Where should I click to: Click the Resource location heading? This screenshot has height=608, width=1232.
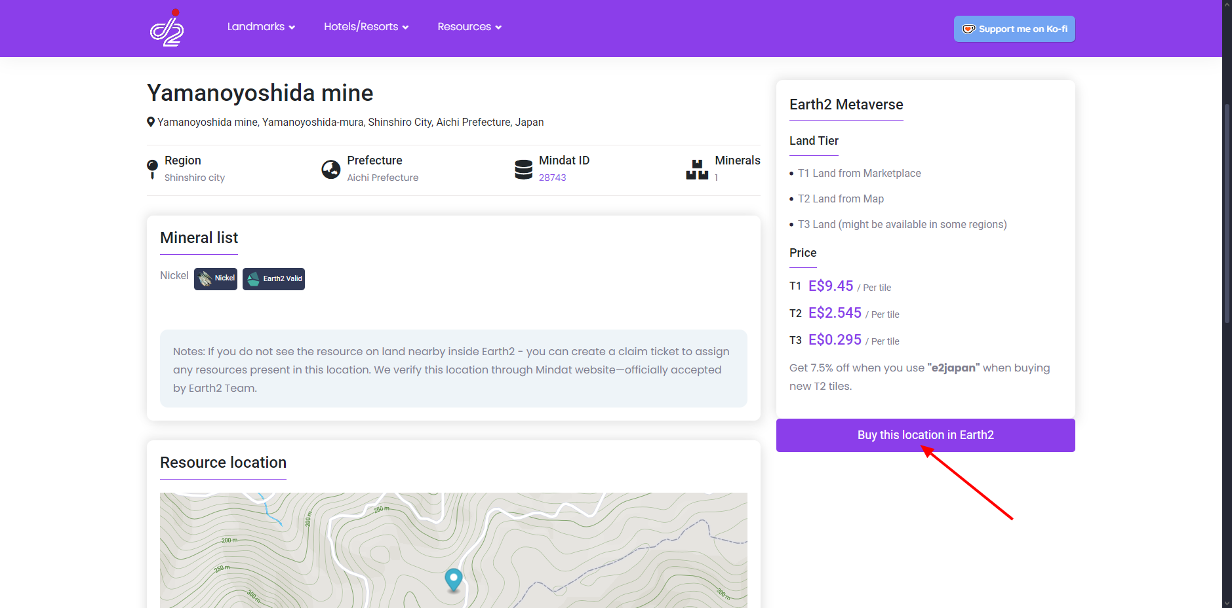pos(223,463)
